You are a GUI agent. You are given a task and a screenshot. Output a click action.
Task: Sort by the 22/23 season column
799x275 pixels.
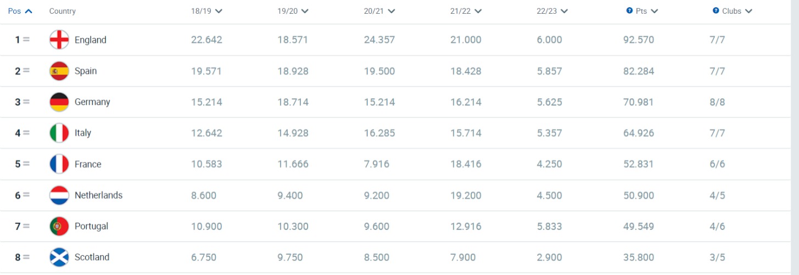click(552, 11)
